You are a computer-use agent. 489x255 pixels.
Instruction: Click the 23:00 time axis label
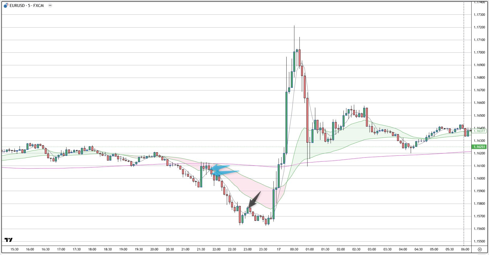(248, 249)
